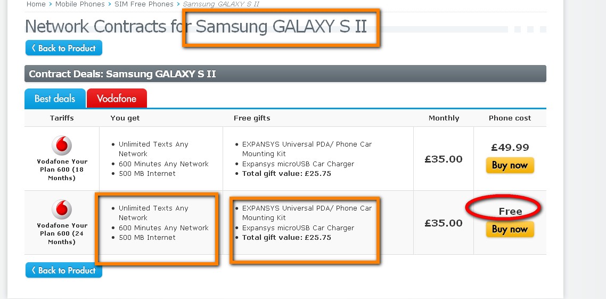Go to Home in the breadcrumb
The height and width of the screenshot is (299, 606).
pos(36,4)
